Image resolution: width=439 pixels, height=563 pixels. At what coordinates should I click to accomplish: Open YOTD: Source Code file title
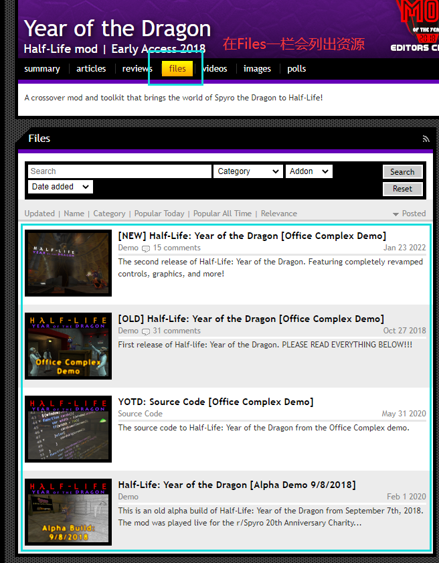(x=215, y=402)
